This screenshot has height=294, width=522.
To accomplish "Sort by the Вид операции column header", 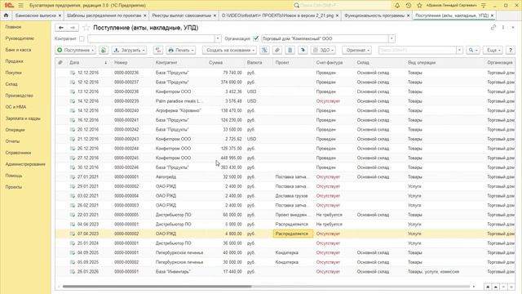I will click(445, 62).
